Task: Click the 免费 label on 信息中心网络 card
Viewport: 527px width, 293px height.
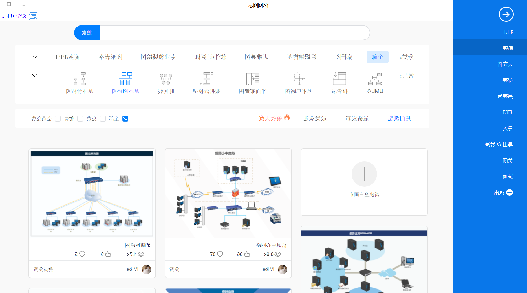Action: tap(174, 269)
